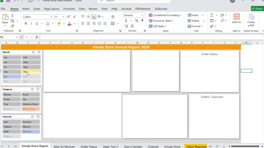
Task: Apply Percent Style format
Action: tap(136, 21)
